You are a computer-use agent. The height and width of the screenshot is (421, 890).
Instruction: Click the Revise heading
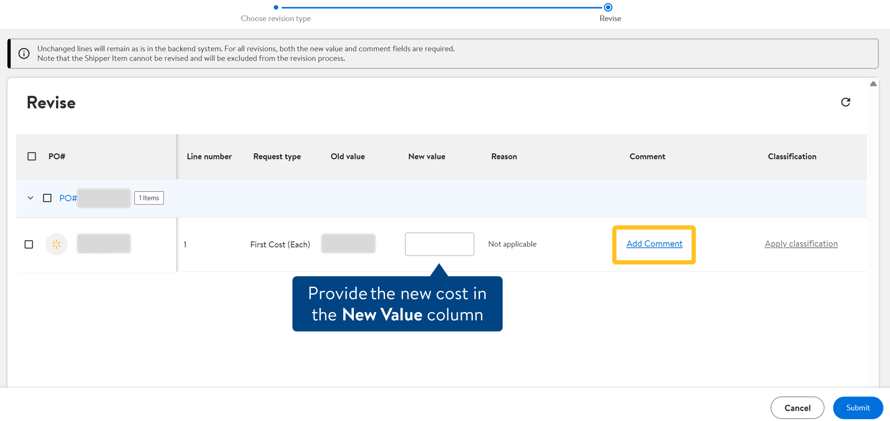coord(51,102)
